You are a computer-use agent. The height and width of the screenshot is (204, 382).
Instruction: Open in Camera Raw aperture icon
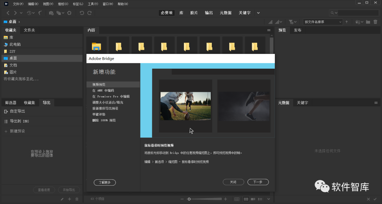click(69, 13)
